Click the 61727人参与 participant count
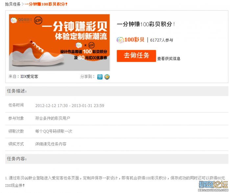 pyautogui.click(x=162, y=40)
